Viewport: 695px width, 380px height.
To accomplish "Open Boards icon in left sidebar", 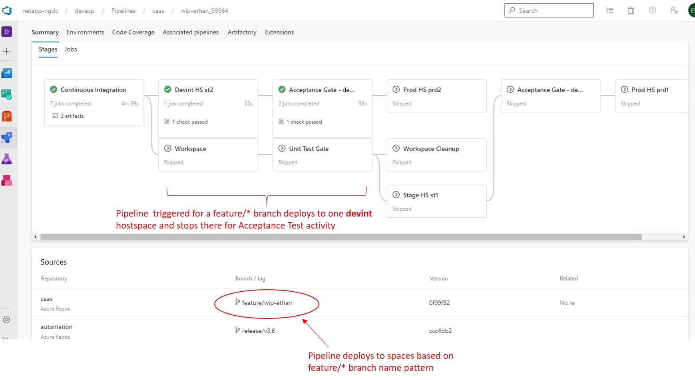I will click(x=7, y=95).
